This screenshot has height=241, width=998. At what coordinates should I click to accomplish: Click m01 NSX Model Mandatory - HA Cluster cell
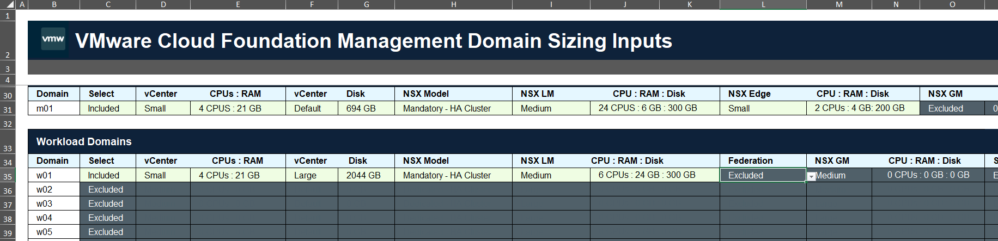pyautogui.click(x=453, y=108)
